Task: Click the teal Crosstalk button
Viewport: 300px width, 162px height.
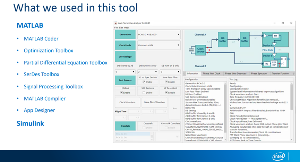Action: [125, 126]
